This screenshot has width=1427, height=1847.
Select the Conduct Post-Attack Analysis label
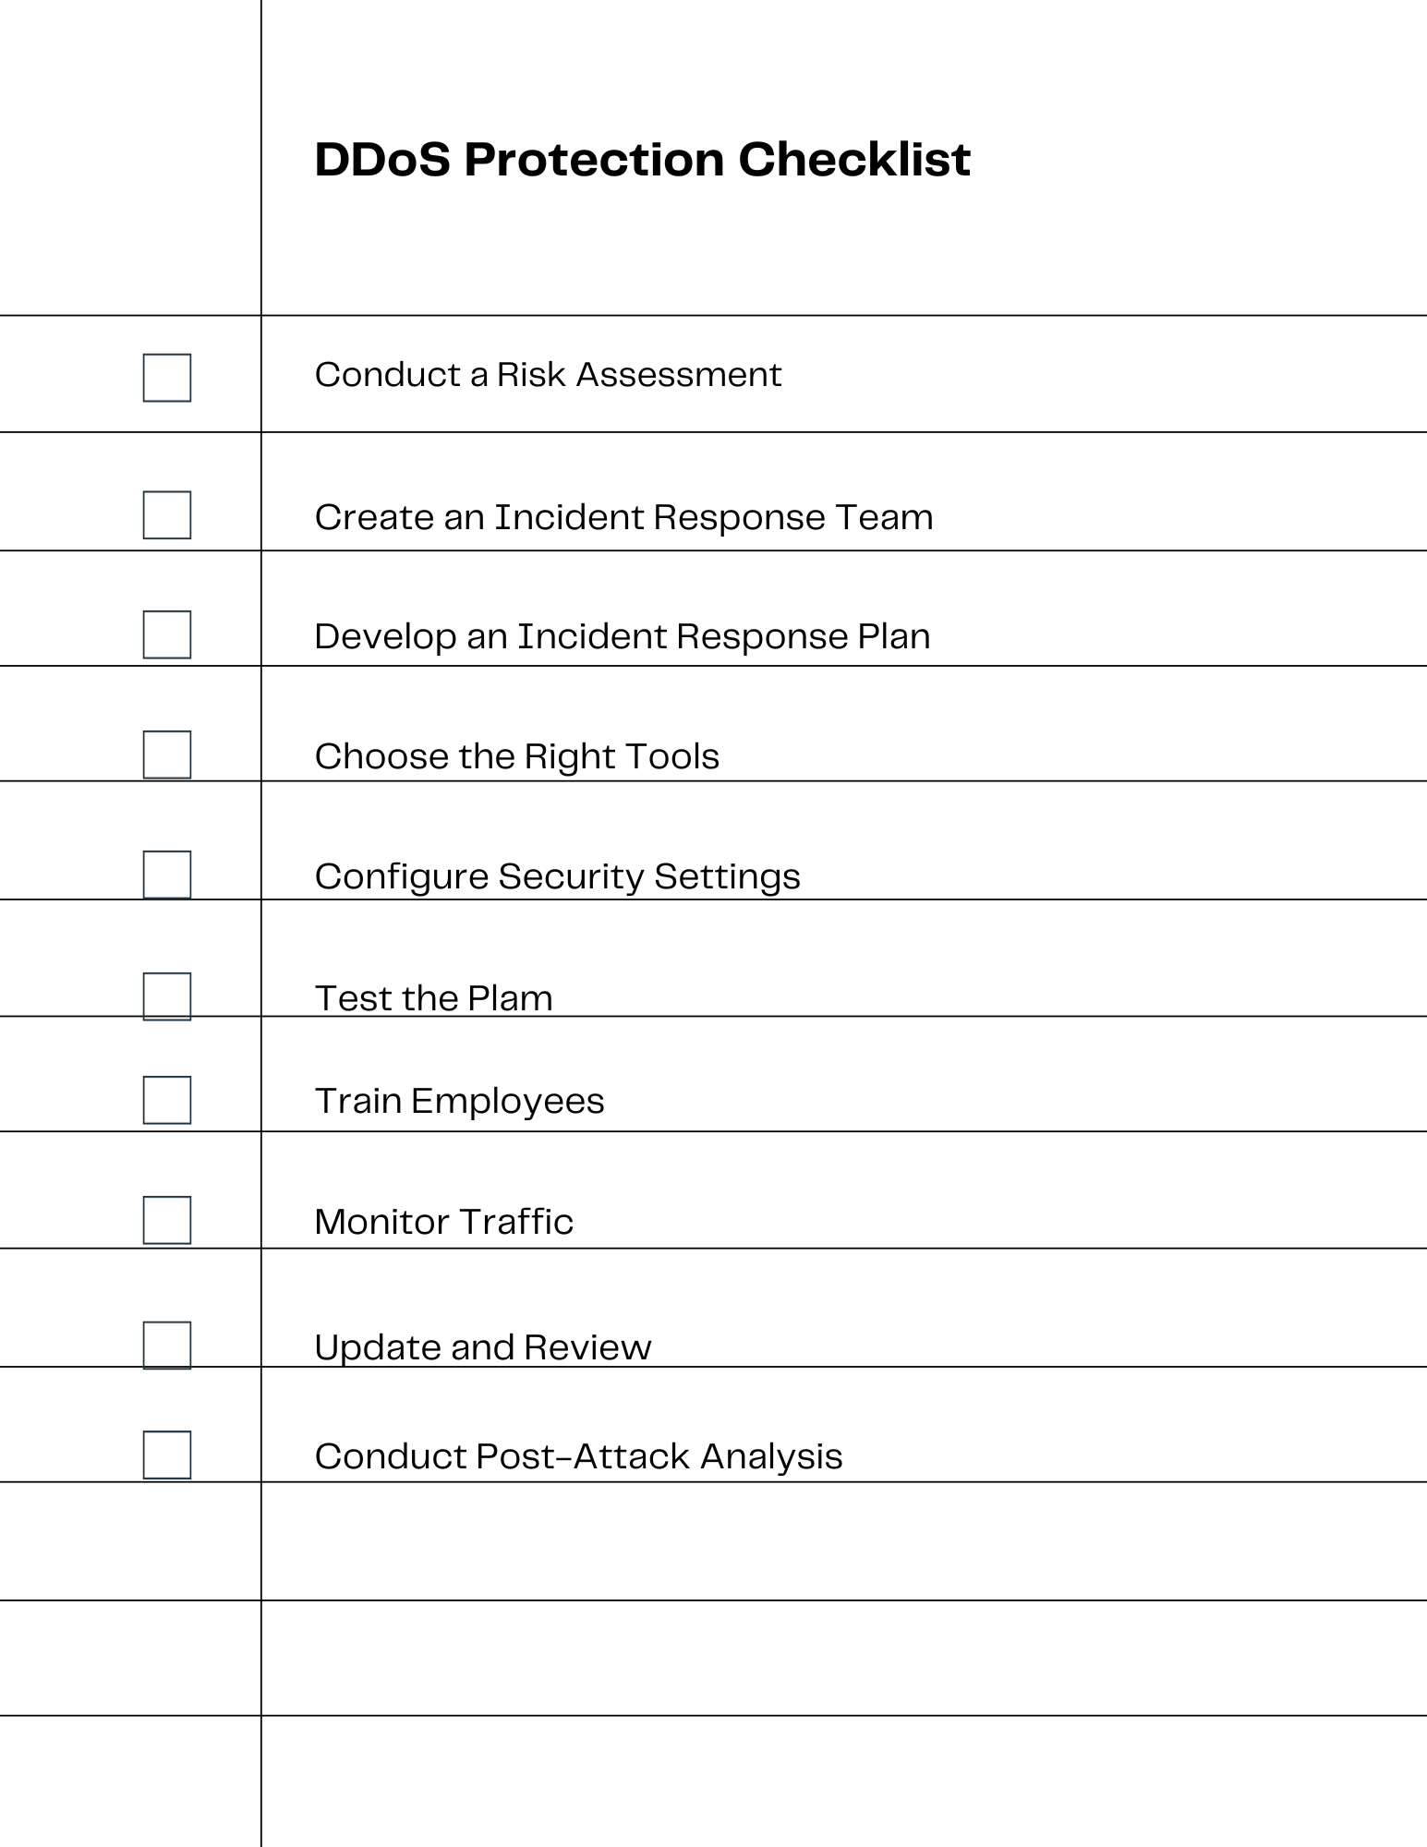click(578, 1456)
